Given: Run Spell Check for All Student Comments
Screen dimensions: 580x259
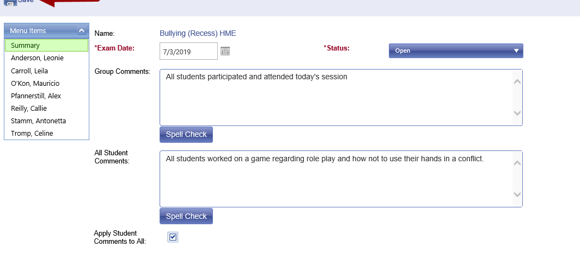Looking at the screenshot, I should (x=186, y=216).
